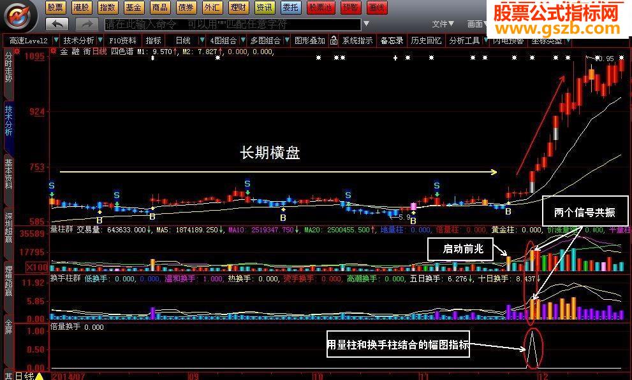Click the back navigation arrow
The height and width of the screenshot is (380, 632).
point(57,23)
